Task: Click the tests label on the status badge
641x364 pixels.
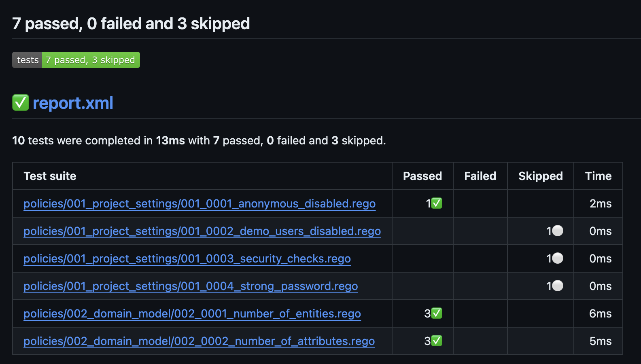Action: pyautogui.click(x=27, y=59)
